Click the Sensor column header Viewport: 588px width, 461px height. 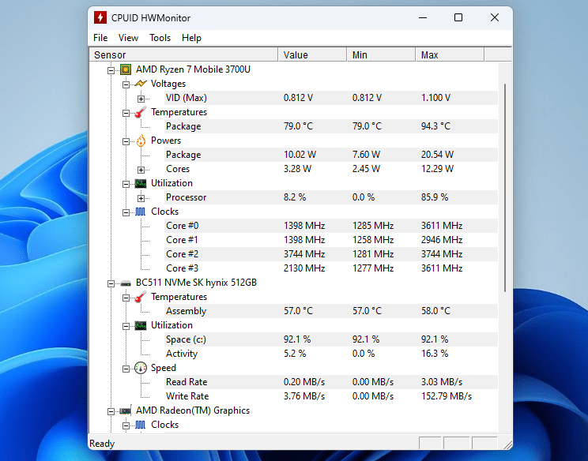click(183, 54)
